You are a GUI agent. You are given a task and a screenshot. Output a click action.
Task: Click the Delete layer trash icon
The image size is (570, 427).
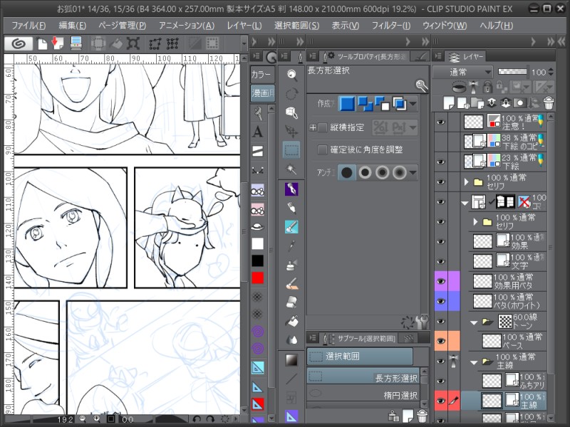click(549, 103)
